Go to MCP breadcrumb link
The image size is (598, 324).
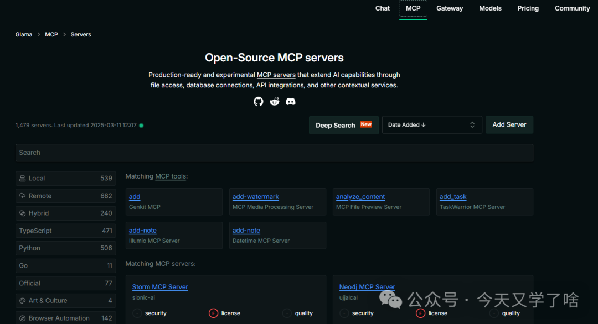(x=51, y=35)
